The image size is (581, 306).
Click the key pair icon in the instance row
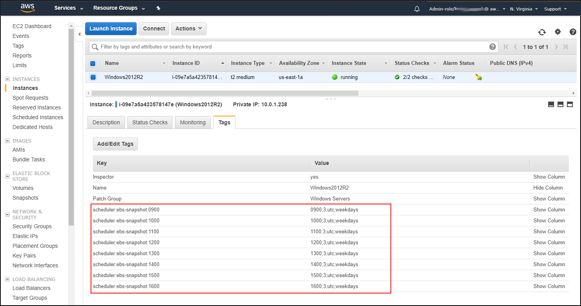tap(479, 77)
